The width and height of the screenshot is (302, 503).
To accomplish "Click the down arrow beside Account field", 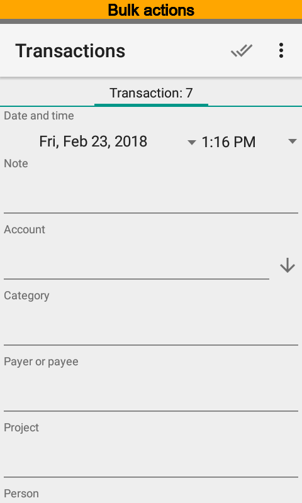I will (x=288, y=265).
